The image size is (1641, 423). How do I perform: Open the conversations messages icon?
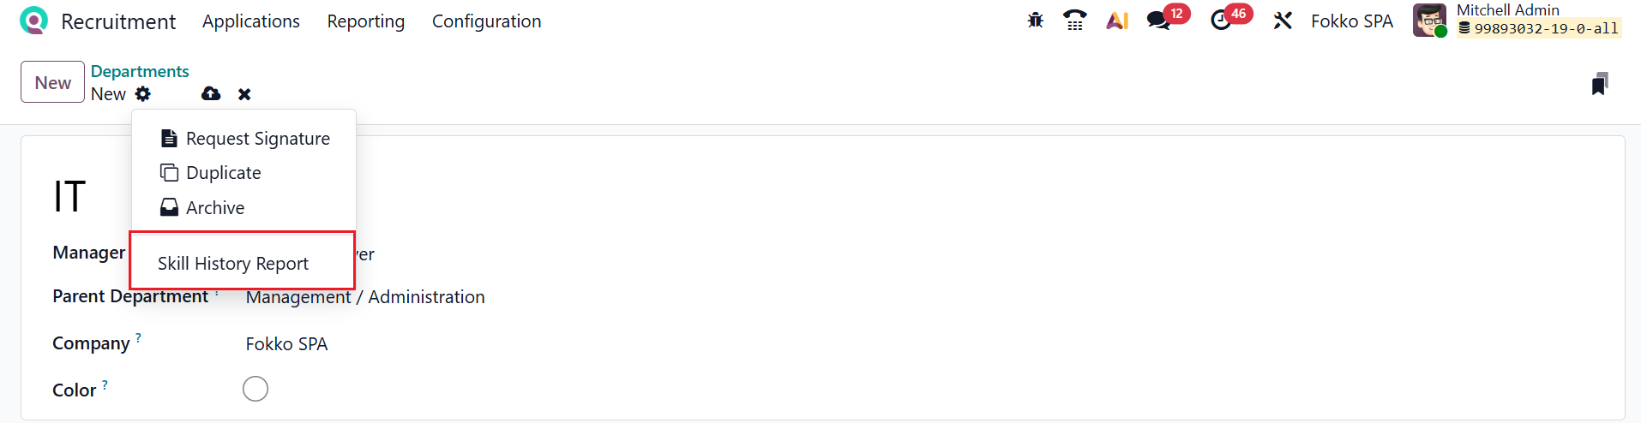[1159, 21]
